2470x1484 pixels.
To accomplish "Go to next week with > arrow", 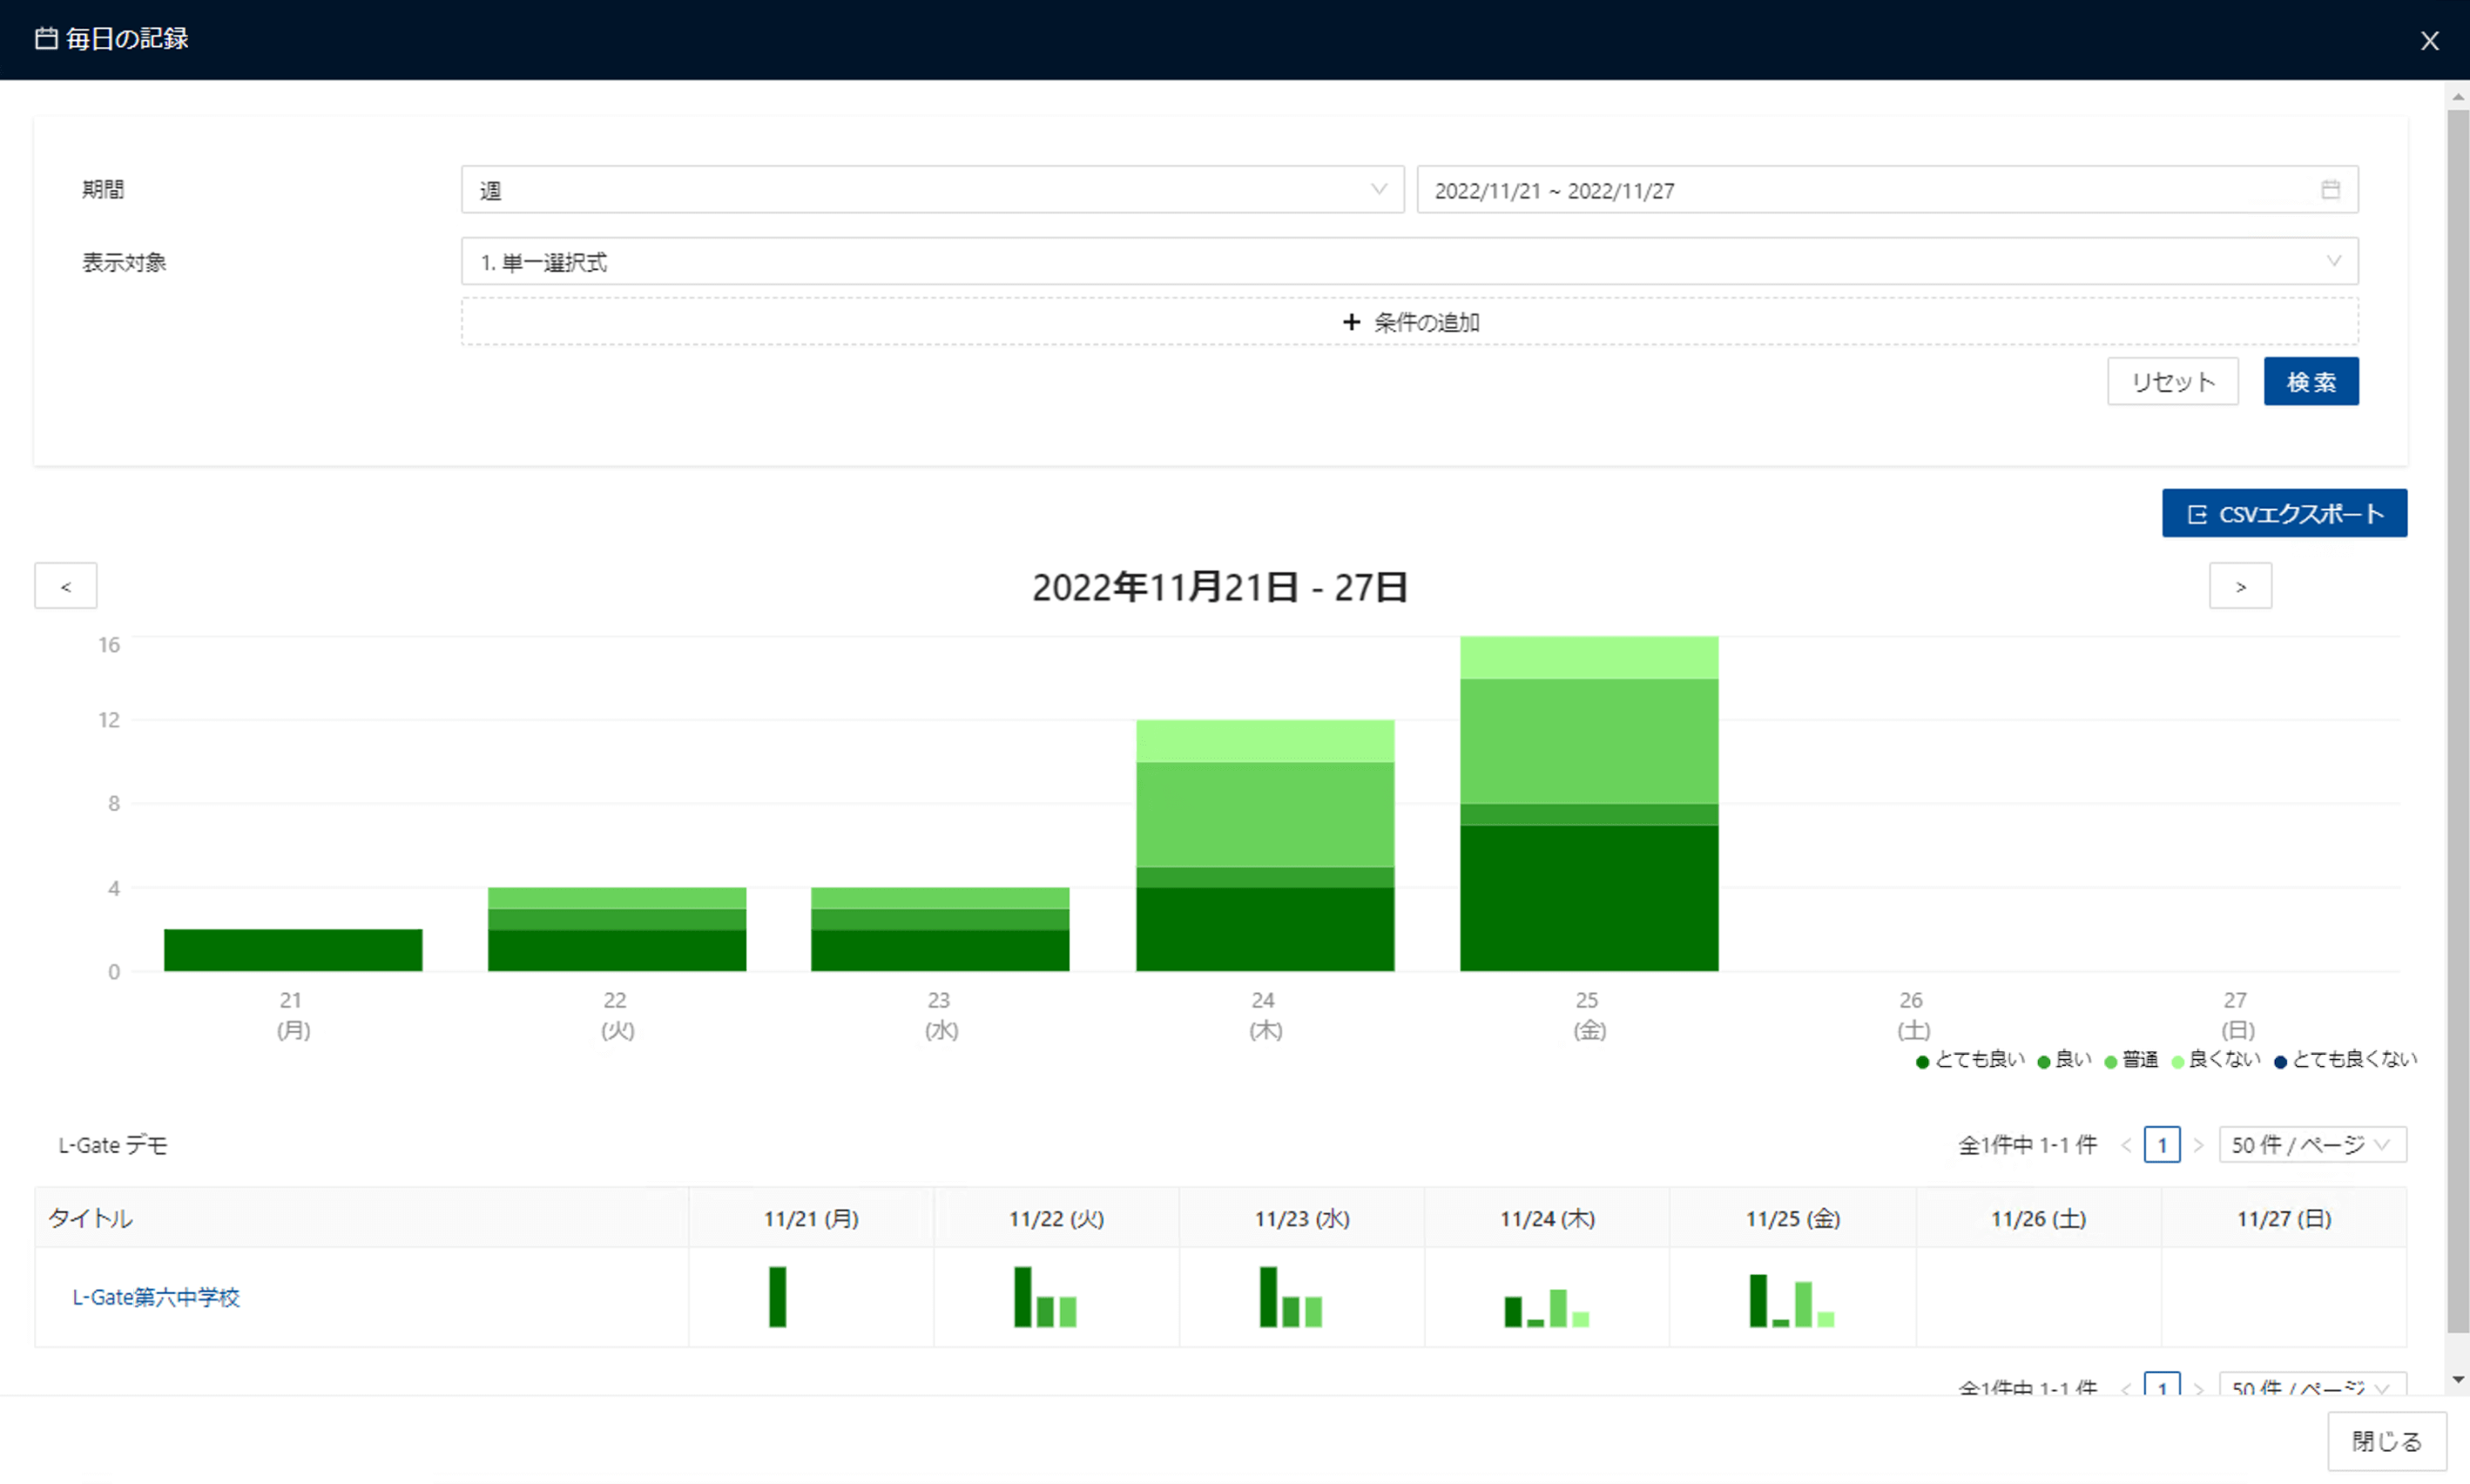I will click(2240, 586).
